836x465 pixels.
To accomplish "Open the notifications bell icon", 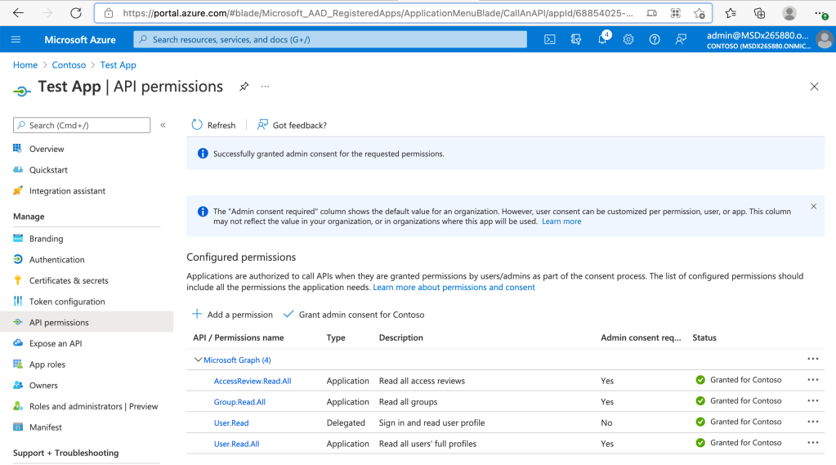I will pos(602,39).
